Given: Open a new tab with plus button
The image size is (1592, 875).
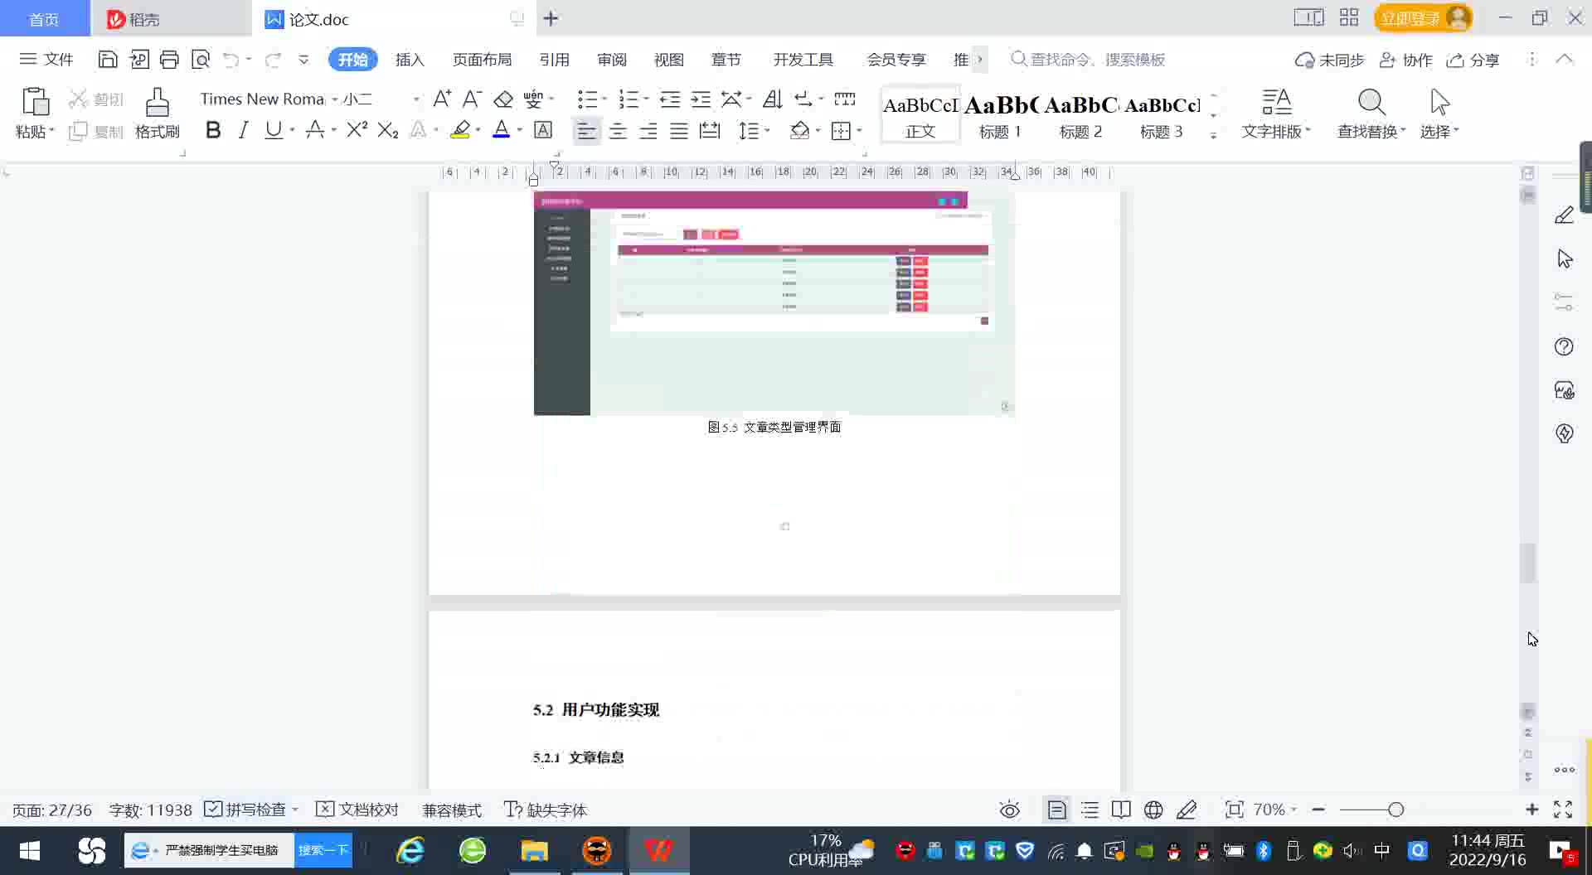Looking at the screenshot, I should pyautogui.click(x=551, y=17).
